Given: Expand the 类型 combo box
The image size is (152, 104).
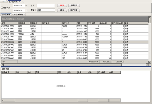Looking at the screenshot, I should [53, 10].
